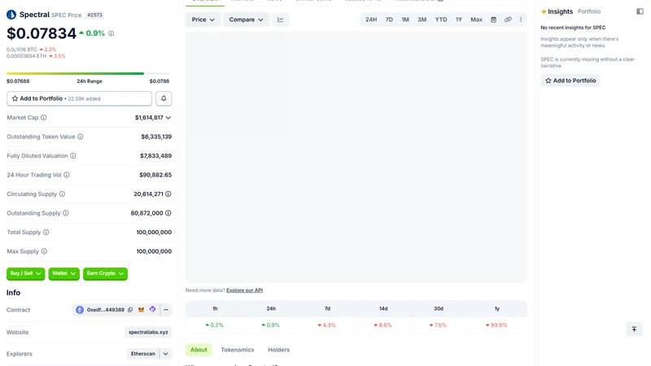Image resolution: width=651 pixels, height=366 pixels.
Task: Copy chart link with the link icon
Action: click(508, 20)
